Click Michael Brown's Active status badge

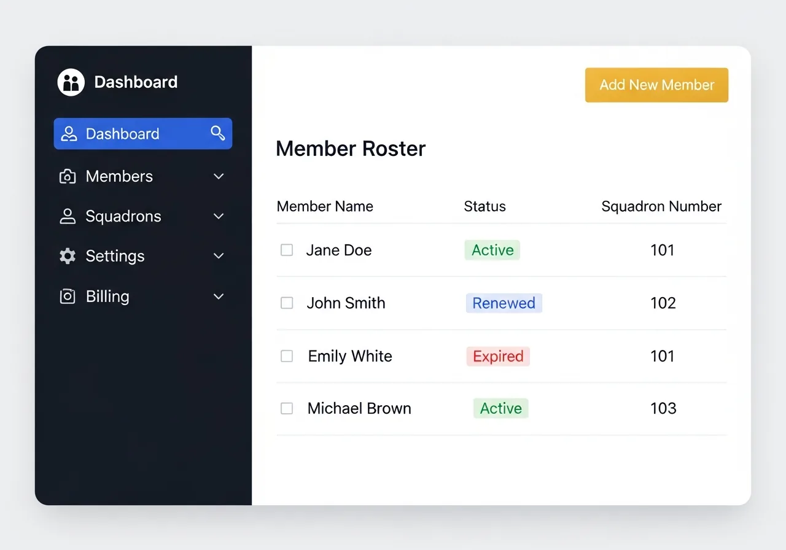tap(501, 408)
